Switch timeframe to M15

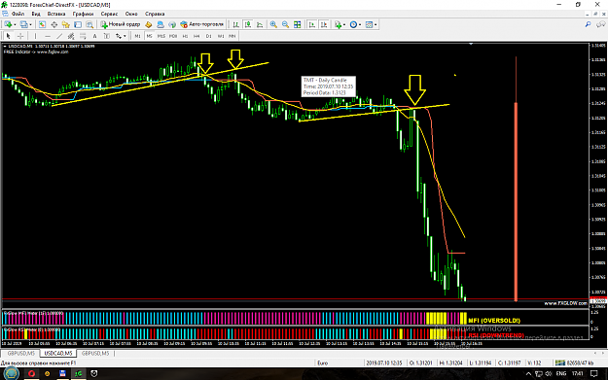tap(161, 36)
